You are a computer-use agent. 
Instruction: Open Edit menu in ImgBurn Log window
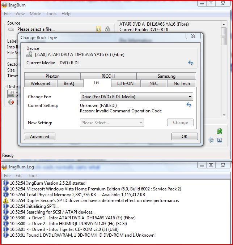click(19, 176)
